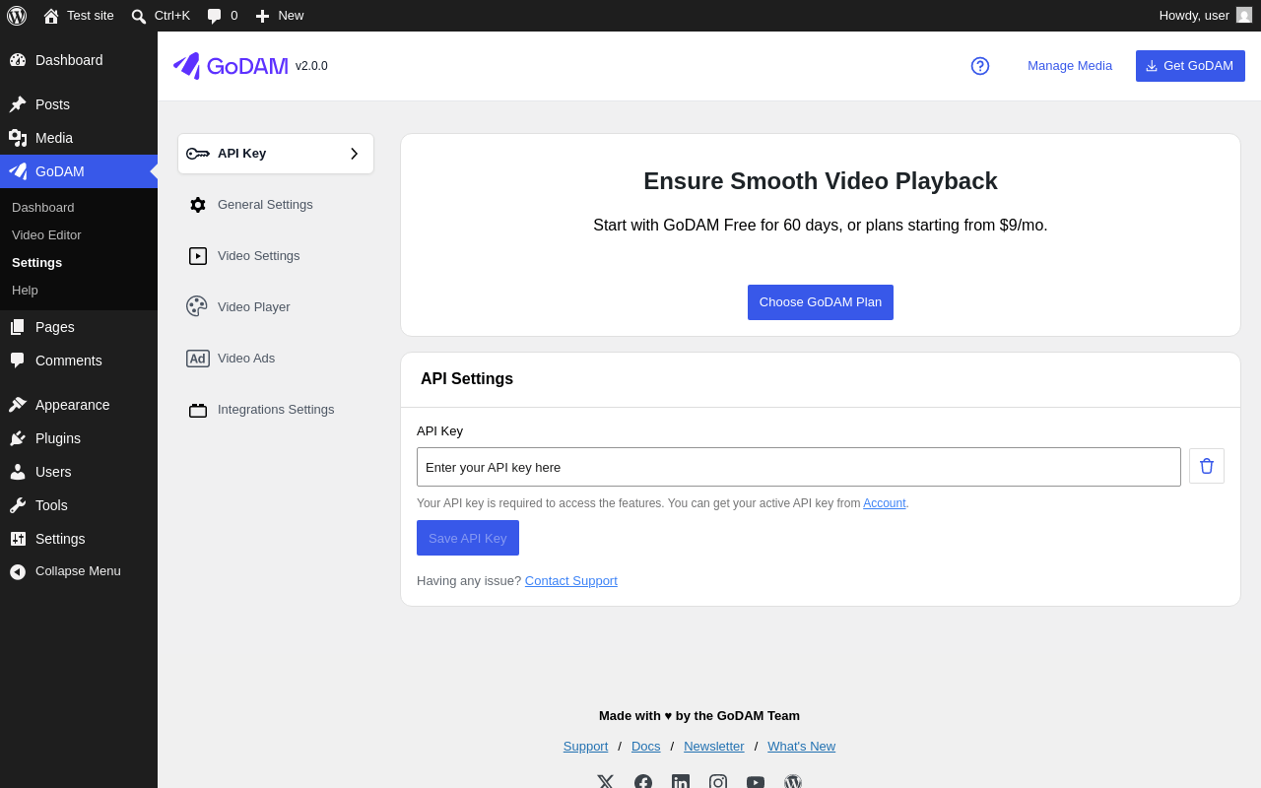Viewport: 1261px width, 788px height.
Task: Click the GoDAM logo in header
Action: pyautogui.click(x=231, y=66)
